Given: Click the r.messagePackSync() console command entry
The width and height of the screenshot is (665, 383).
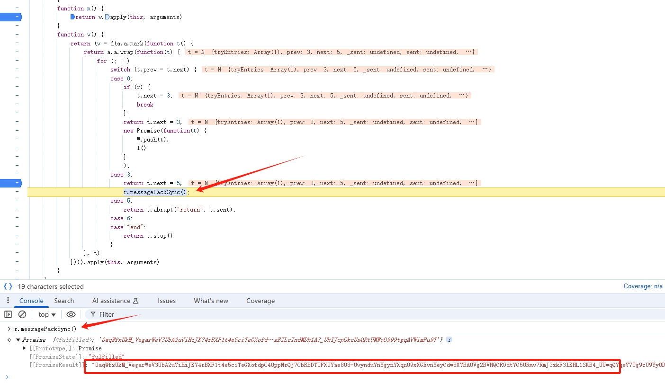Looking at the screenshot, I should [x=45, y=329].
